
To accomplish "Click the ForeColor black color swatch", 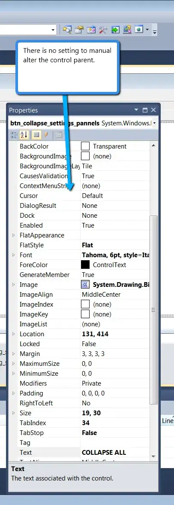I will pos(85,265).
